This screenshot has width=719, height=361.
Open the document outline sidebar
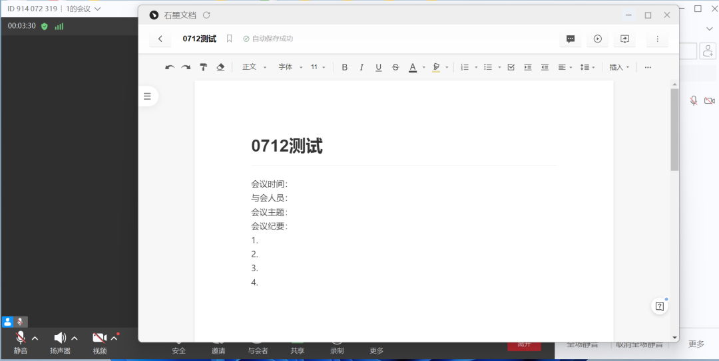[x=147, y=96]
